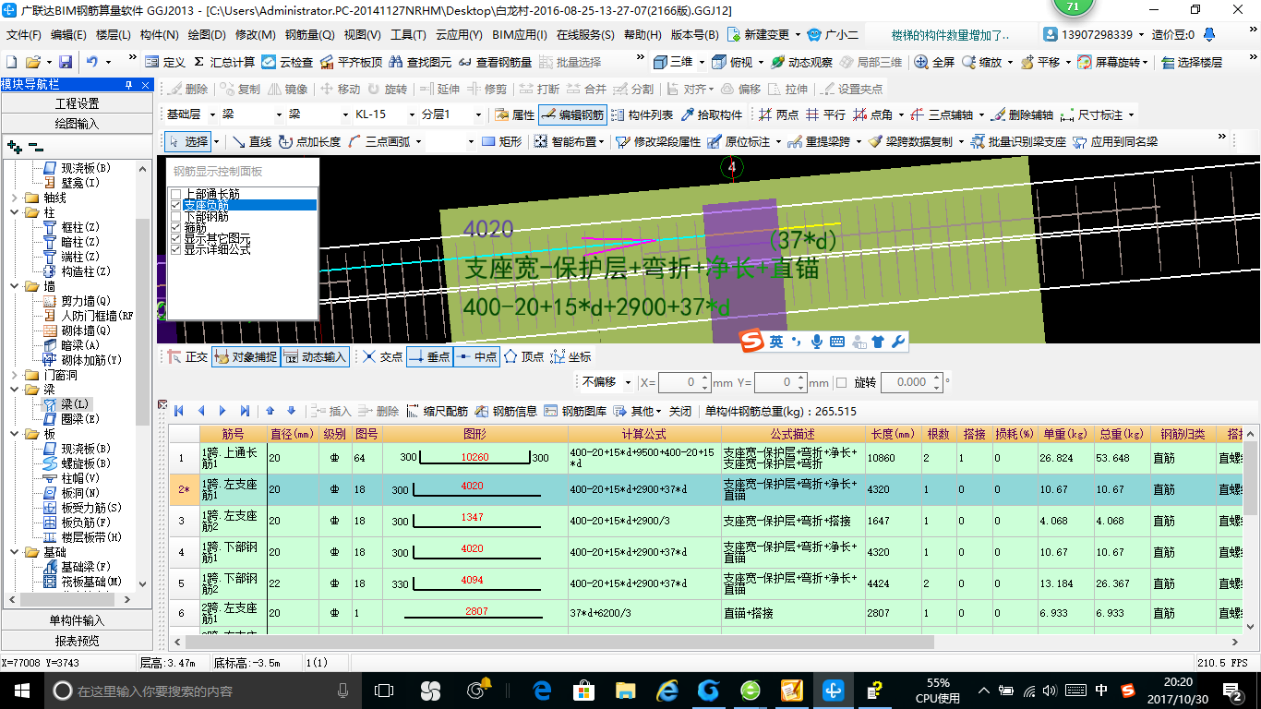This screenshot has width=1261, height=709.
Task: Select 两点 two-point axis tool
Action: tap(778, 115)
